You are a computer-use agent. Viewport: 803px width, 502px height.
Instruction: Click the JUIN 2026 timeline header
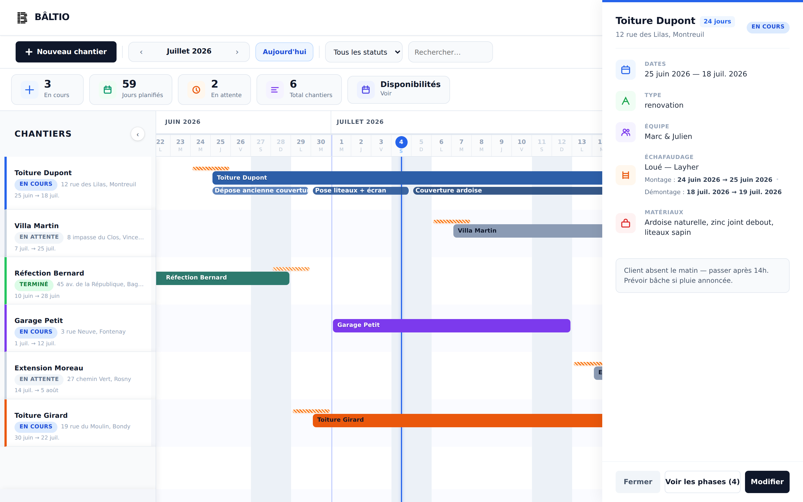click(x=183, y=122)
